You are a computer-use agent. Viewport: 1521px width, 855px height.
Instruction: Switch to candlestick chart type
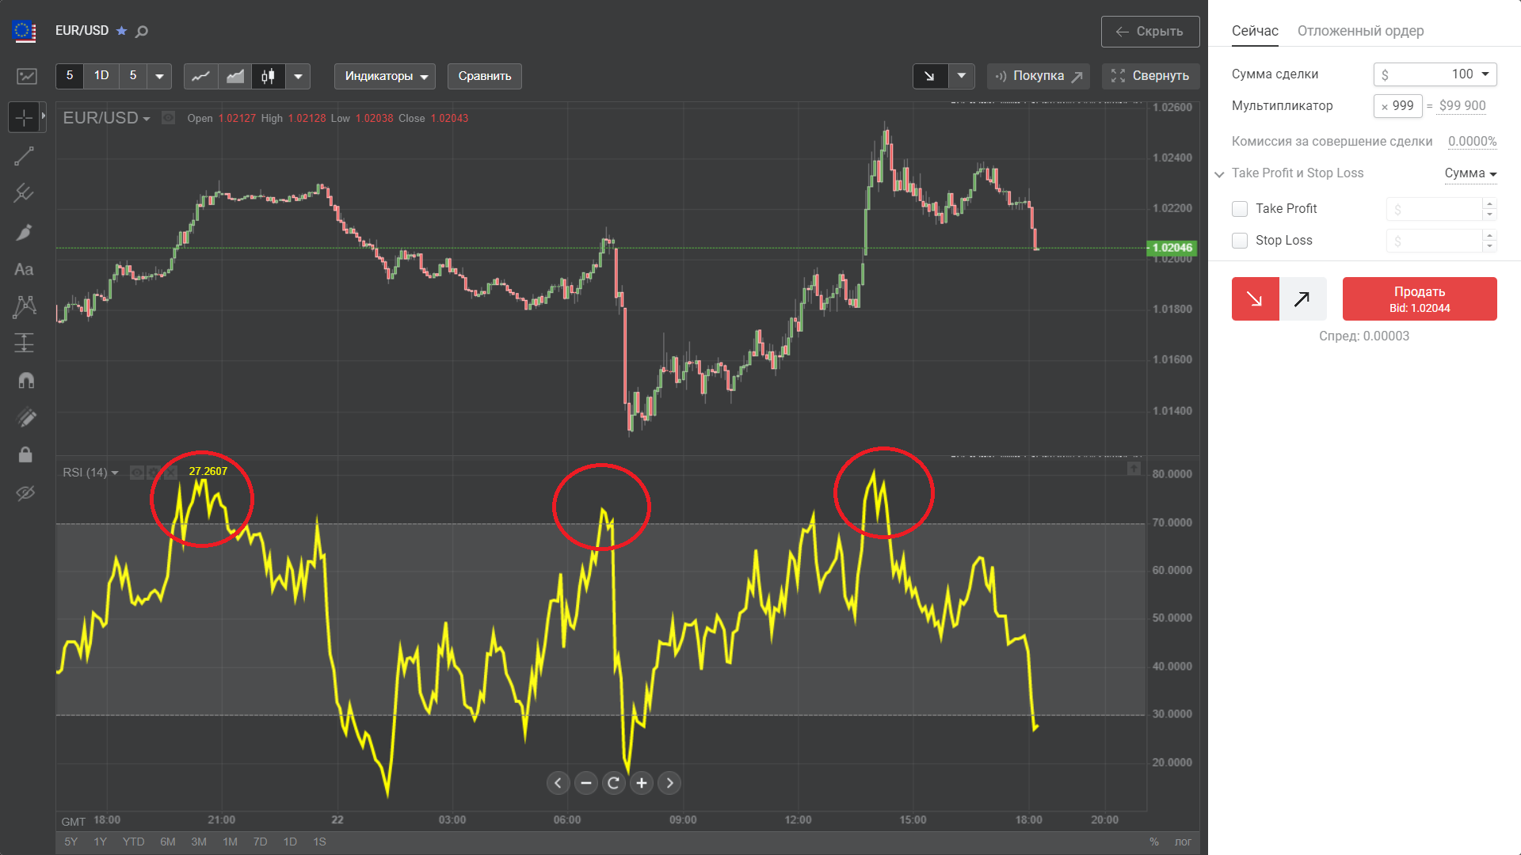[x=269, y=76]
